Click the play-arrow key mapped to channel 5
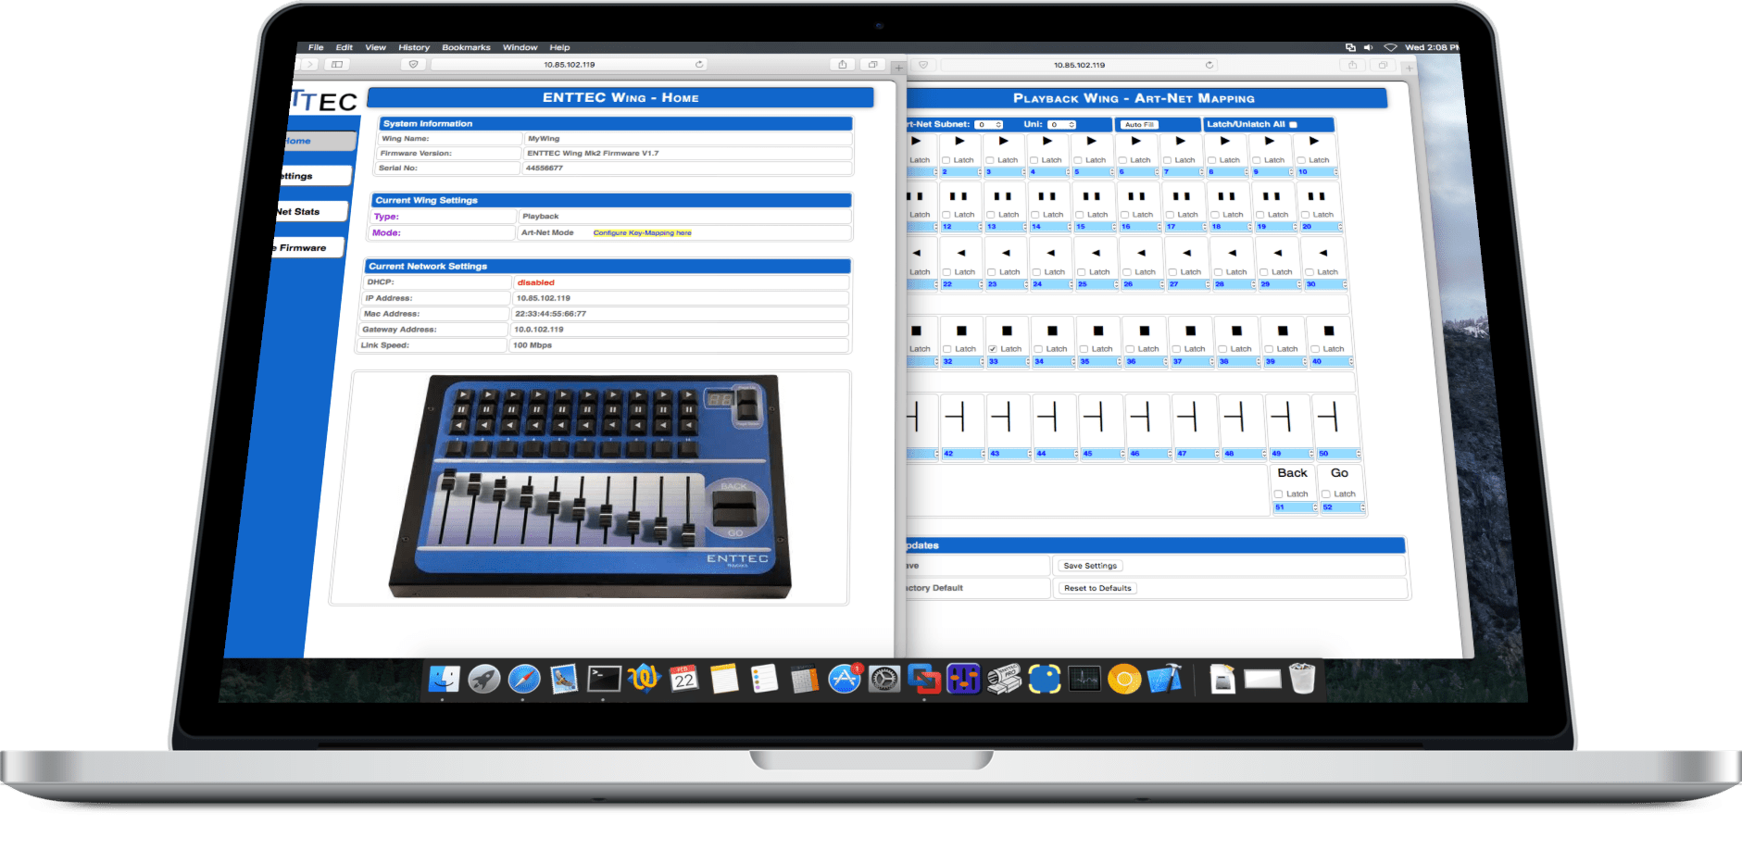Viewport: 1742px width, 850px height. pyautogui.click(x=1092, y=142)
